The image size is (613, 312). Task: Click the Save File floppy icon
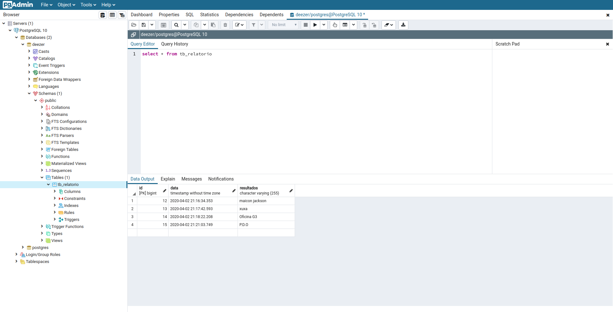click(x=144, y=25)
